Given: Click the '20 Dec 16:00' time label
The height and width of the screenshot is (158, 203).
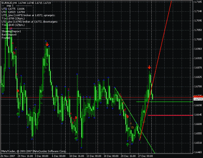Looking at the screenshot, I should 128,156.
